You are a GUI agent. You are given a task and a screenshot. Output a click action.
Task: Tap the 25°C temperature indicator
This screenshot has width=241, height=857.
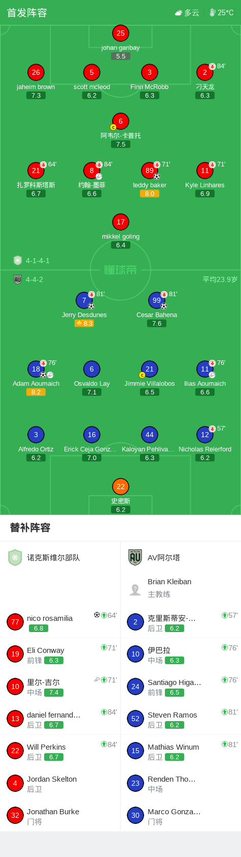click(222, 13)
